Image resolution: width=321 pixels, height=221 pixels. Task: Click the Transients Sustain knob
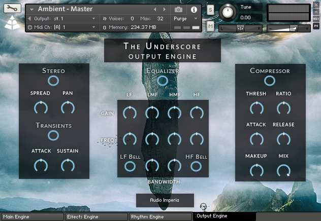68,165
